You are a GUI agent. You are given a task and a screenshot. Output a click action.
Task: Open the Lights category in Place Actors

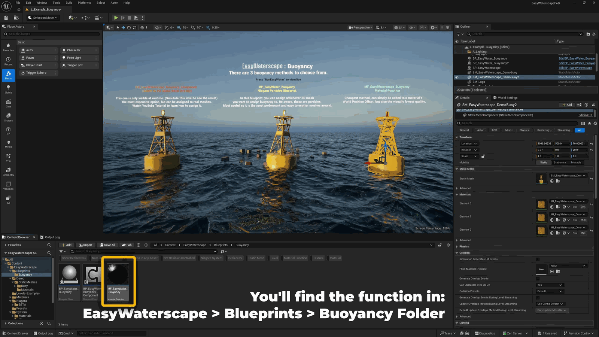pos(8,89)
